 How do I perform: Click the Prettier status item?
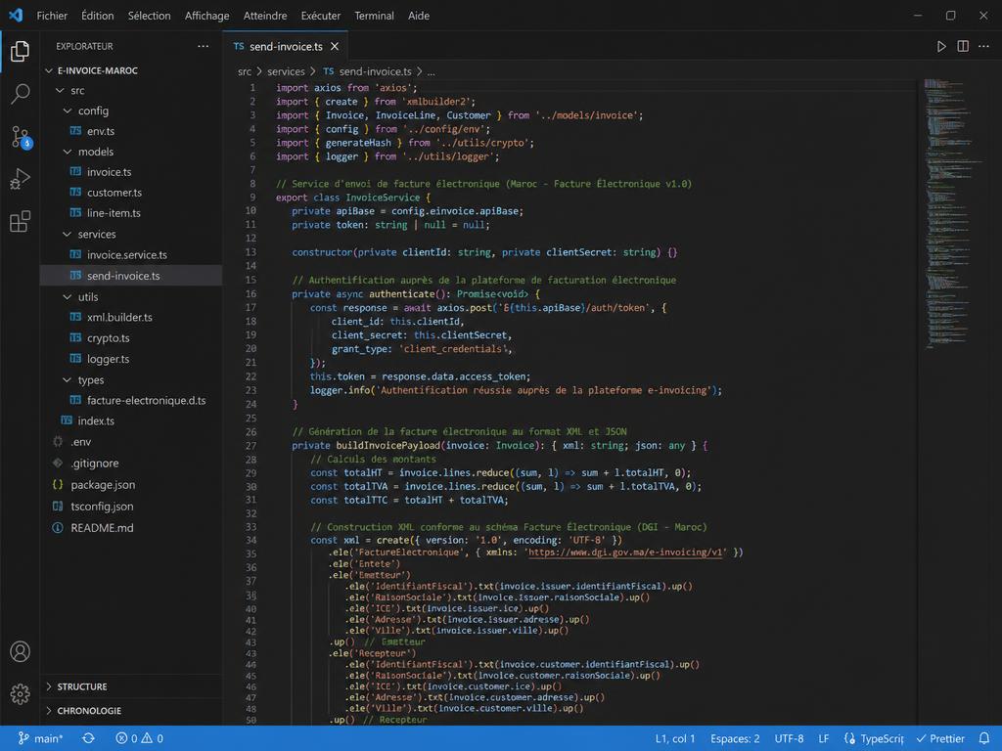click(940, 738)
